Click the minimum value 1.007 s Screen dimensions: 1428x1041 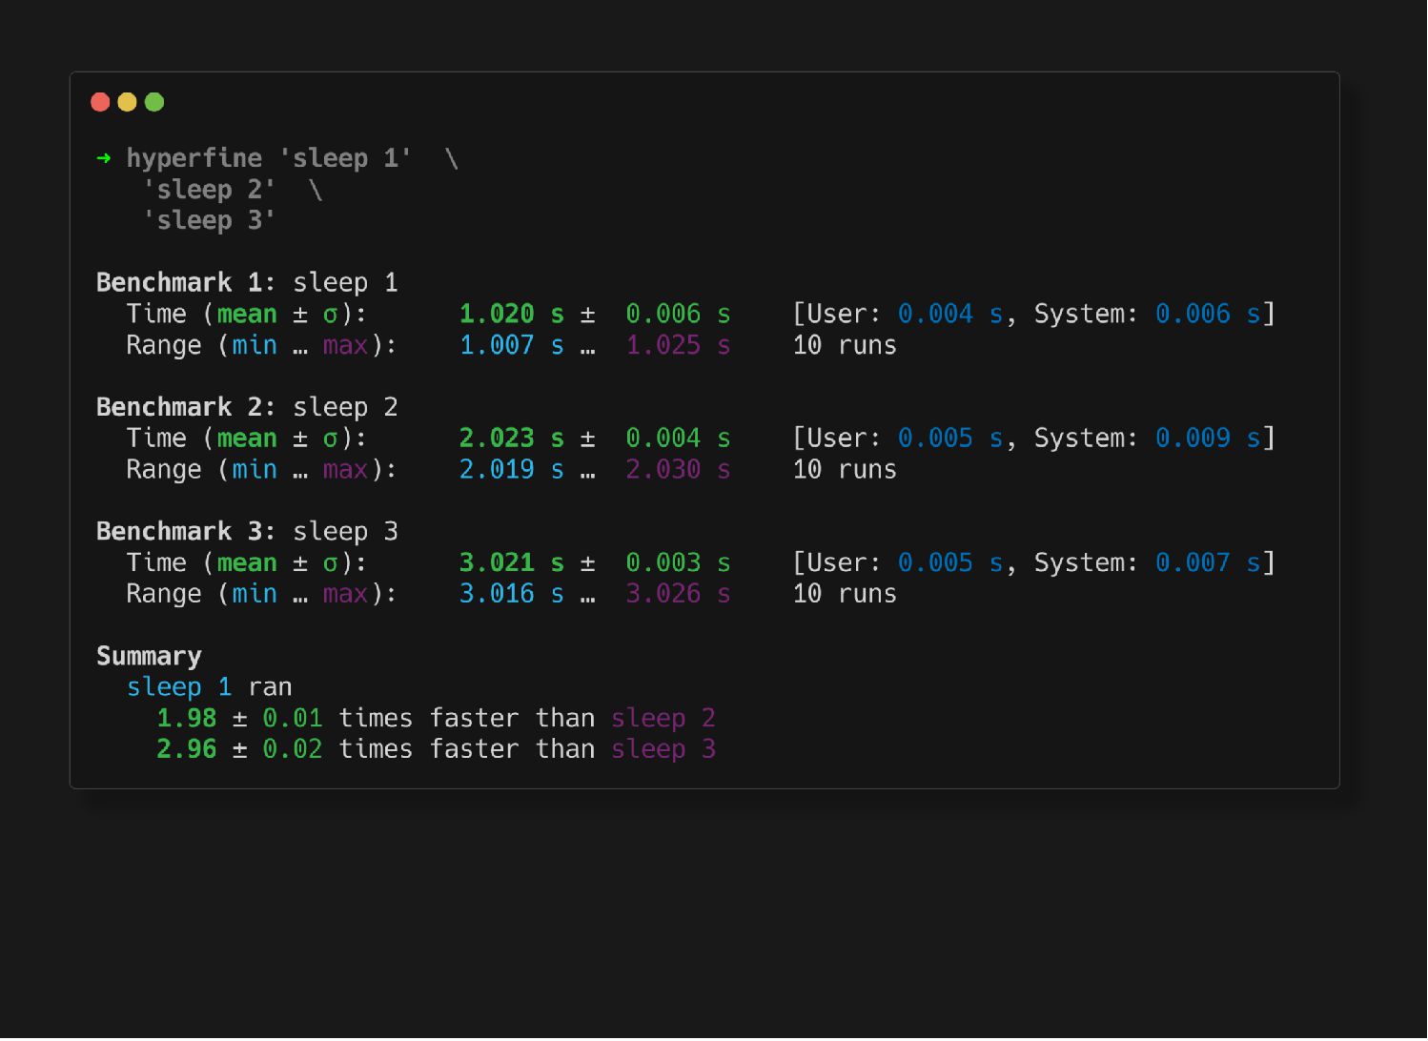click(x=512, y=345)
